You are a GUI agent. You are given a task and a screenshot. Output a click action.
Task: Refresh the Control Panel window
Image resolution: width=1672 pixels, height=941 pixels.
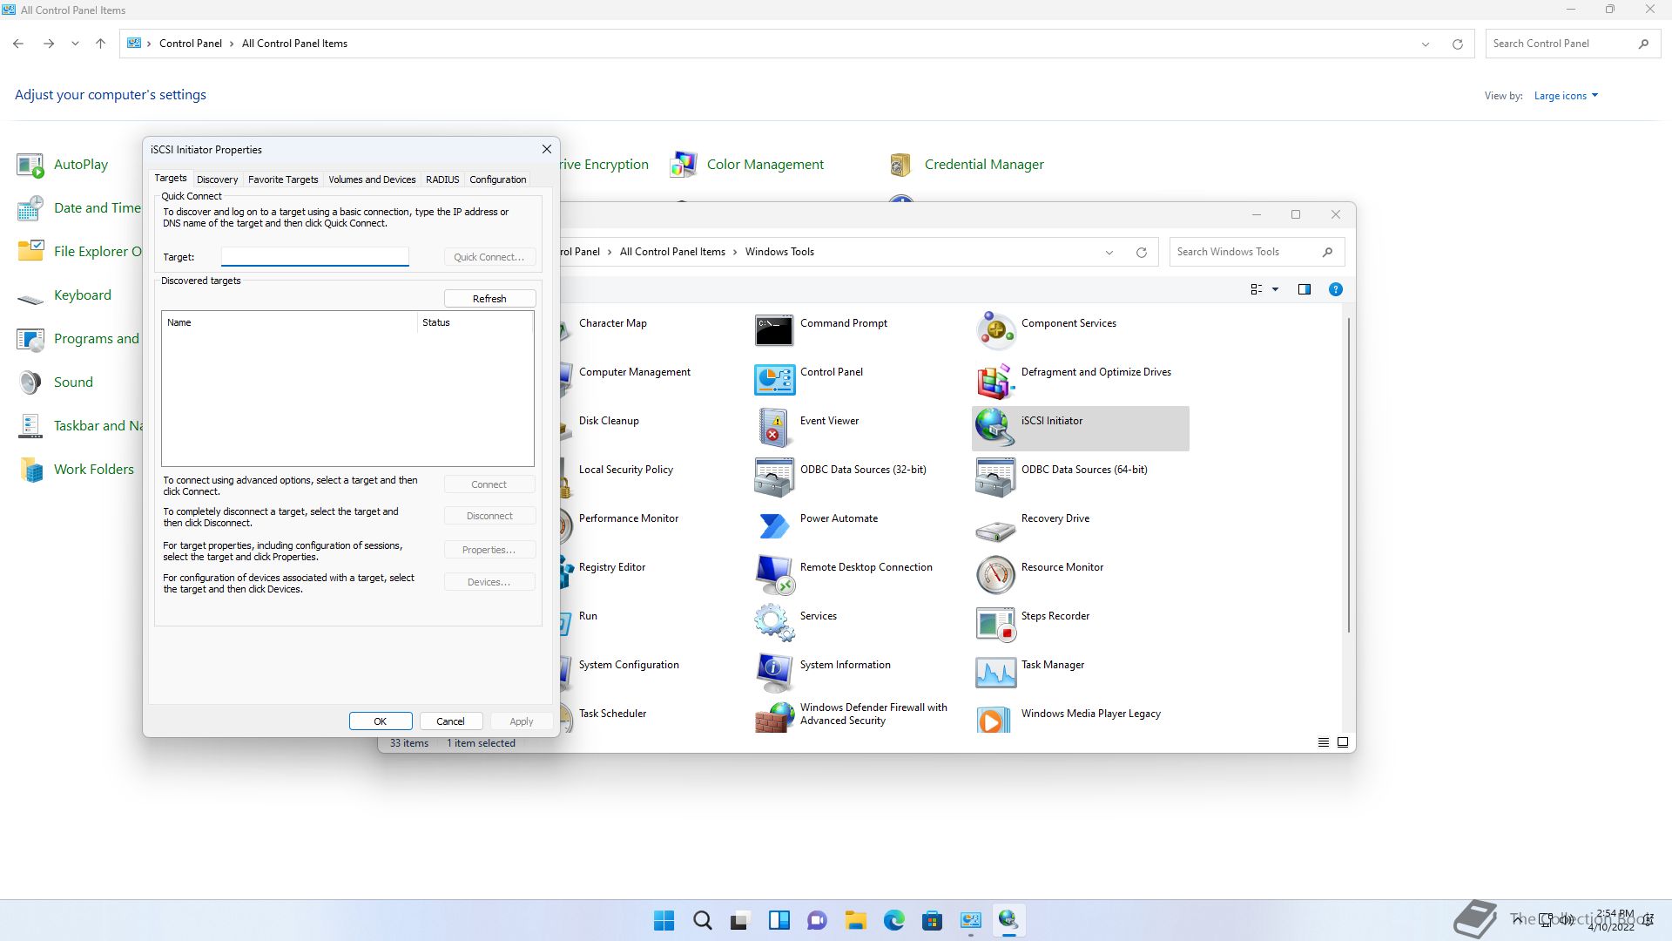click(x=1457, y=44)
